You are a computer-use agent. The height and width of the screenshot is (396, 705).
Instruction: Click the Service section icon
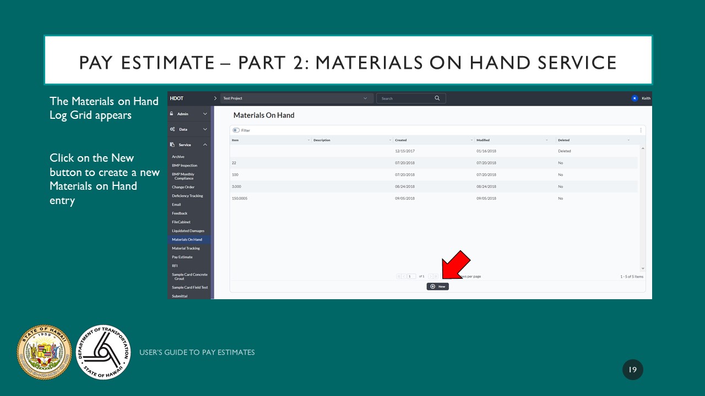[172, 145]
